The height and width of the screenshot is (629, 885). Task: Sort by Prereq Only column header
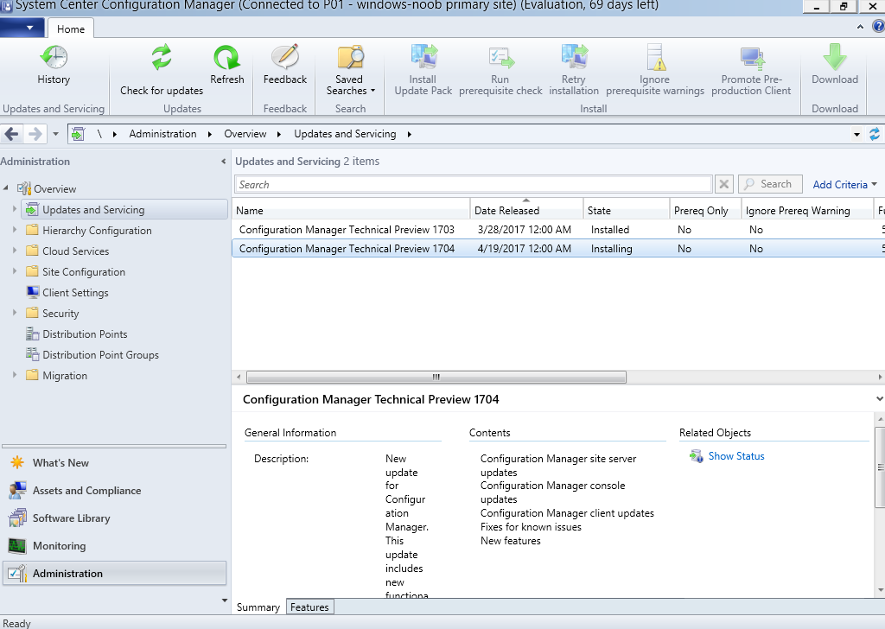coord(705,210)
